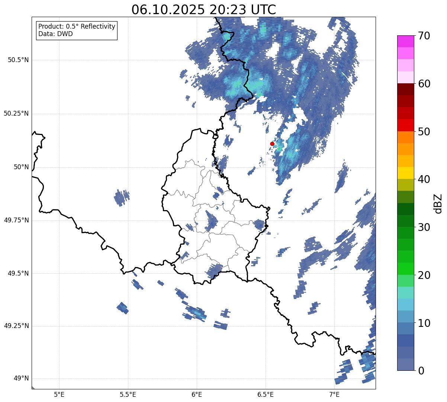447x402 pixels.
Task: Pick the orange swatch below 50
Action: click(x=405, y=137)
